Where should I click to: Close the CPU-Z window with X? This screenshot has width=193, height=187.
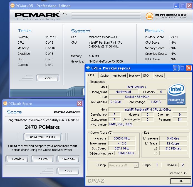[x=189, y=68]
